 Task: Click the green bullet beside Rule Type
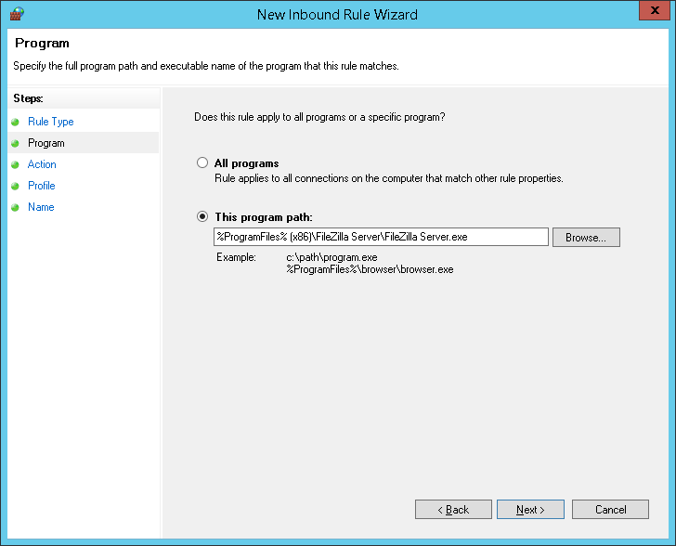(16, 122)
